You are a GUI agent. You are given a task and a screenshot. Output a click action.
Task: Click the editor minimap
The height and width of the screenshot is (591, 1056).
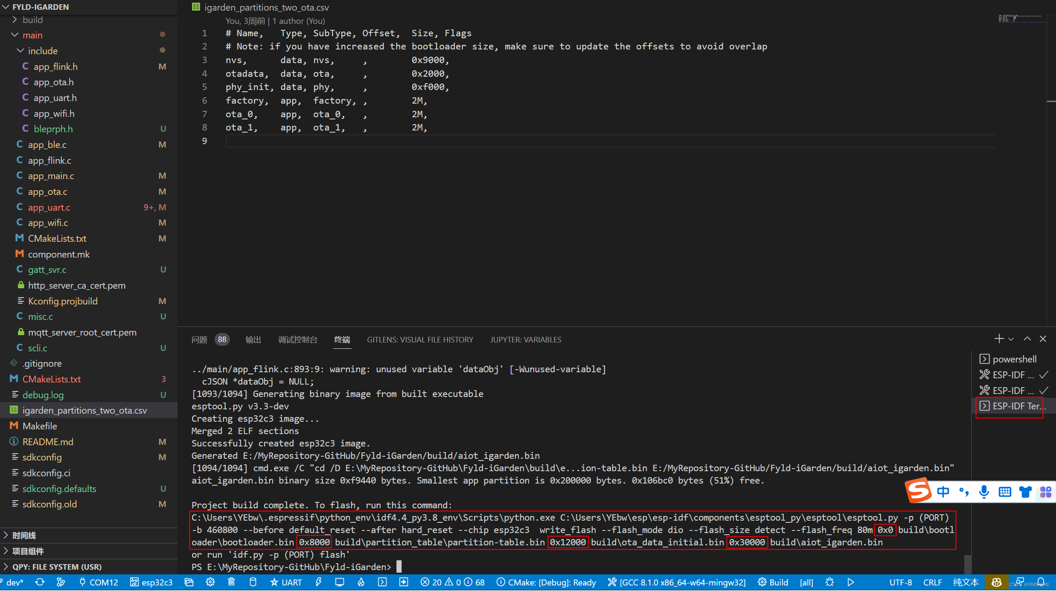point(1021,19)
